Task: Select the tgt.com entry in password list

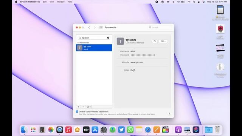Action: tap(94, 48)
